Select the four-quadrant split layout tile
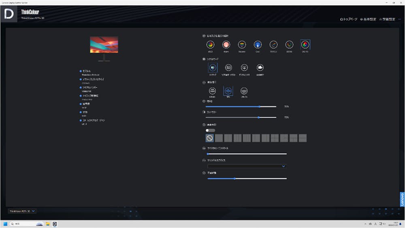Image resolution: width=405 pixels, height=228 pixels. [275, 138]
